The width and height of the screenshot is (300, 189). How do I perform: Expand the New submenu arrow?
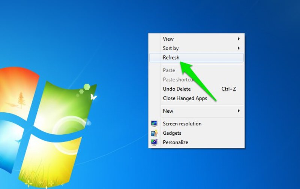[238, 111]
